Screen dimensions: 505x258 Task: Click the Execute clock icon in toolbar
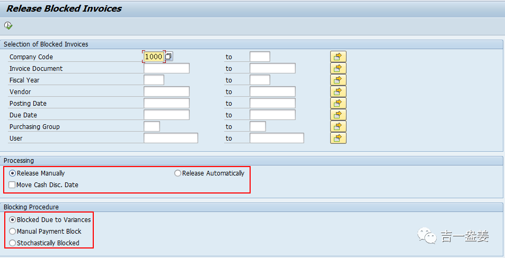(8, 26)
